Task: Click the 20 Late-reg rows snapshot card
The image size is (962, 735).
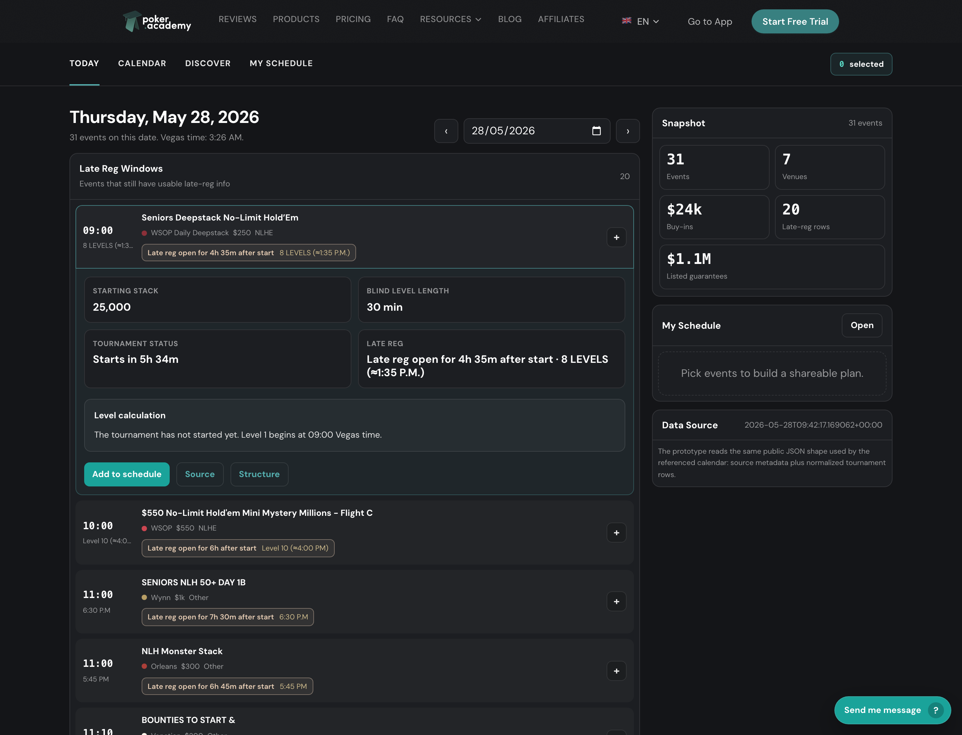Action: pos(830,217)
